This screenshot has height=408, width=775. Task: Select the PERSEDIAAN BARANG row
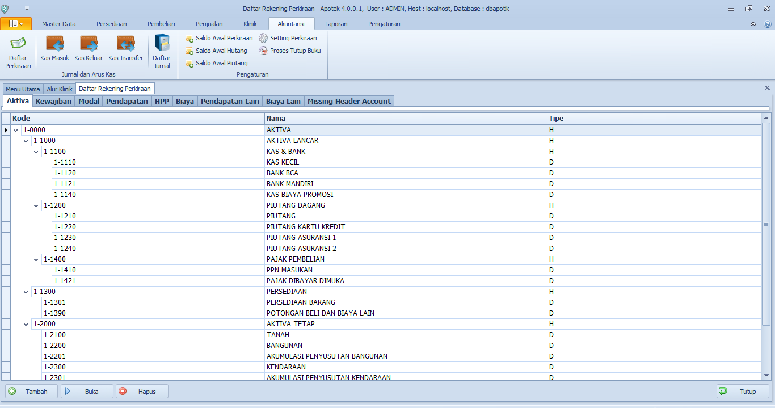(x=381, y=302)
